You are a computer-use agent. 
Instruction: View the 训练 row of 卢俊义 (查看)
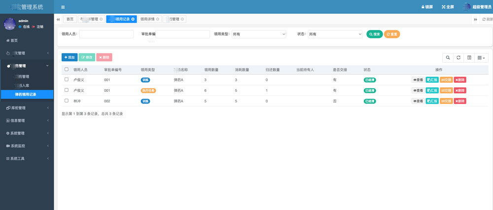tap(418, 80)
